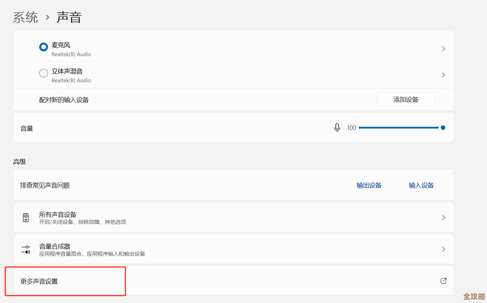Open 立体声混音 details with its right chevron
Screen dimensions: 487x303
(x=444, y=75)
